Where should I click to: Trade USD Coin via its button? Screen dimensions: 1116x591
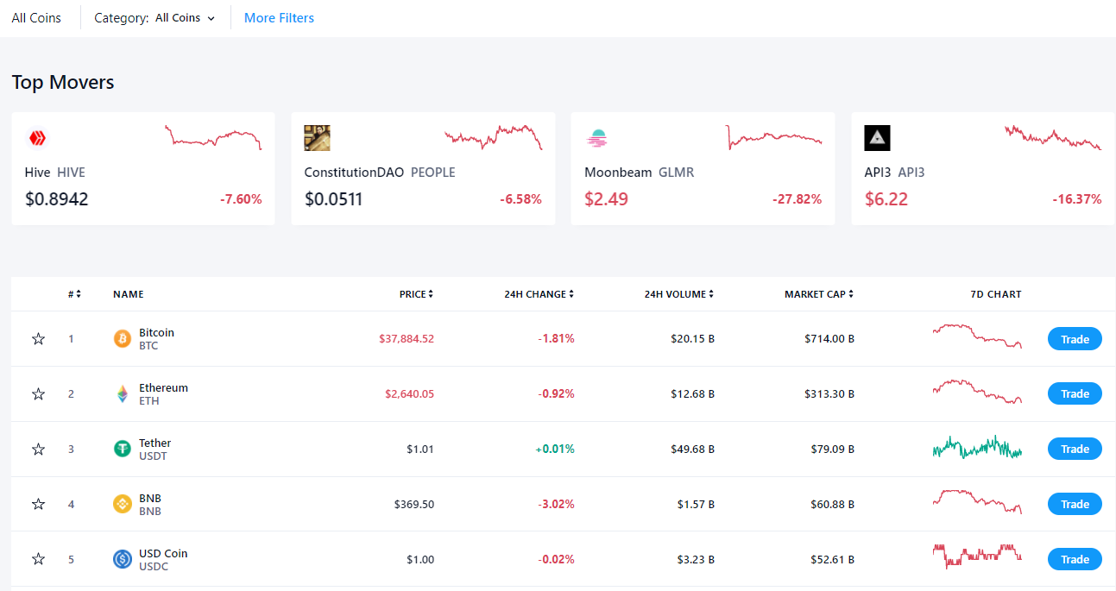[x=1075, y=559]
